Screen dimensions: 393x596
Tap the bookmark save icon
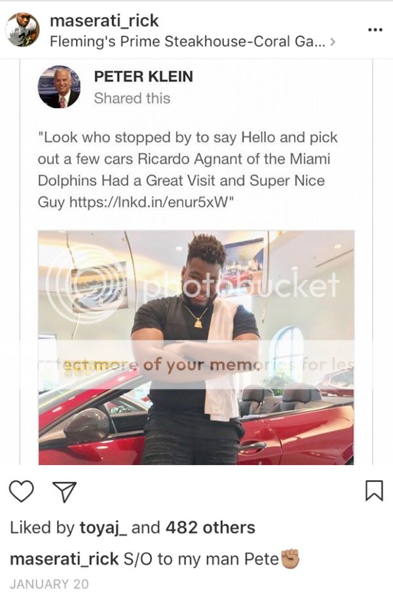373,491
